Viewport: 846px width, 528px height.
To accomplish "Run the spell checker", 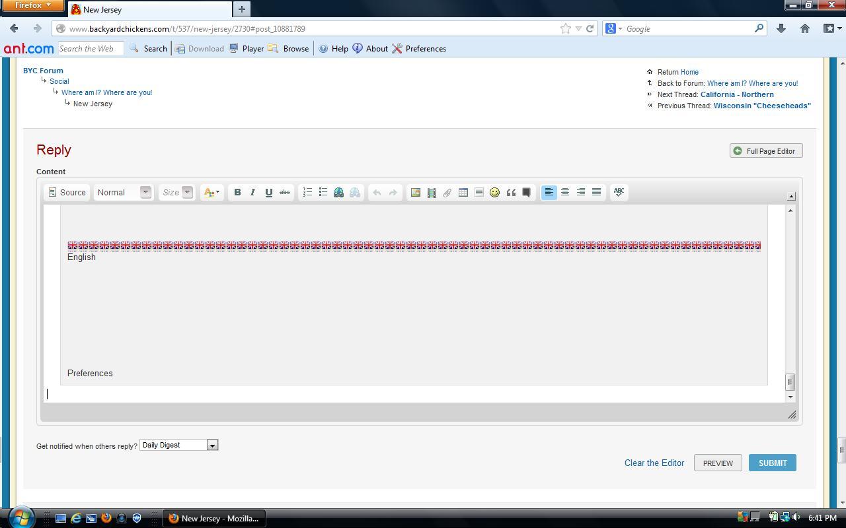I will 619,192.
